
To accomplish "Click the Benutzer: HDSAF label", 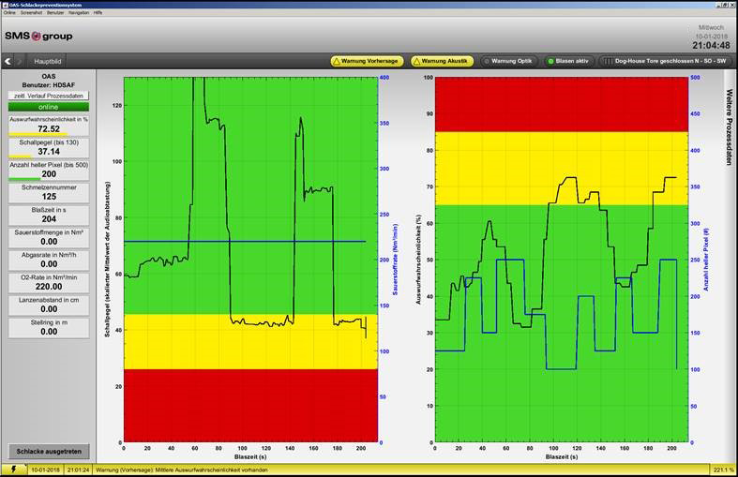I will tap(49, 85).
